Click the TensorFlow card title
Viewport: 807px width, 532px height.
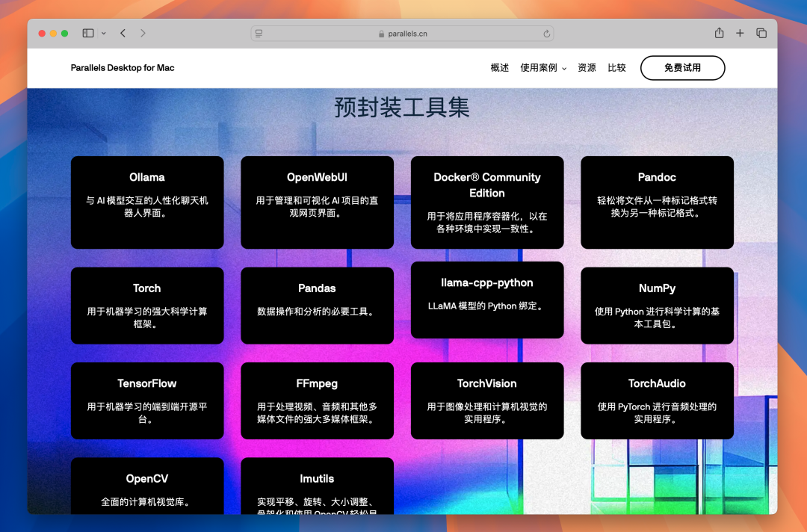pyautogui.click(x=146, y=383)
